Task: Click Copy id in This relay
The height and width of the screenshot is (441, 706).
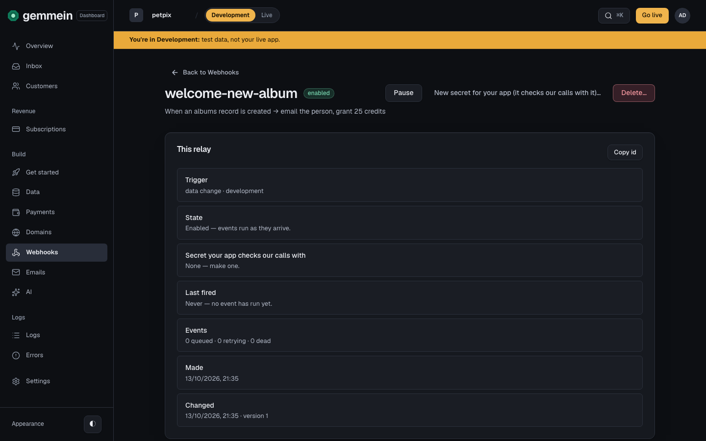Action: pyautogui.click(x=625, y=152)
